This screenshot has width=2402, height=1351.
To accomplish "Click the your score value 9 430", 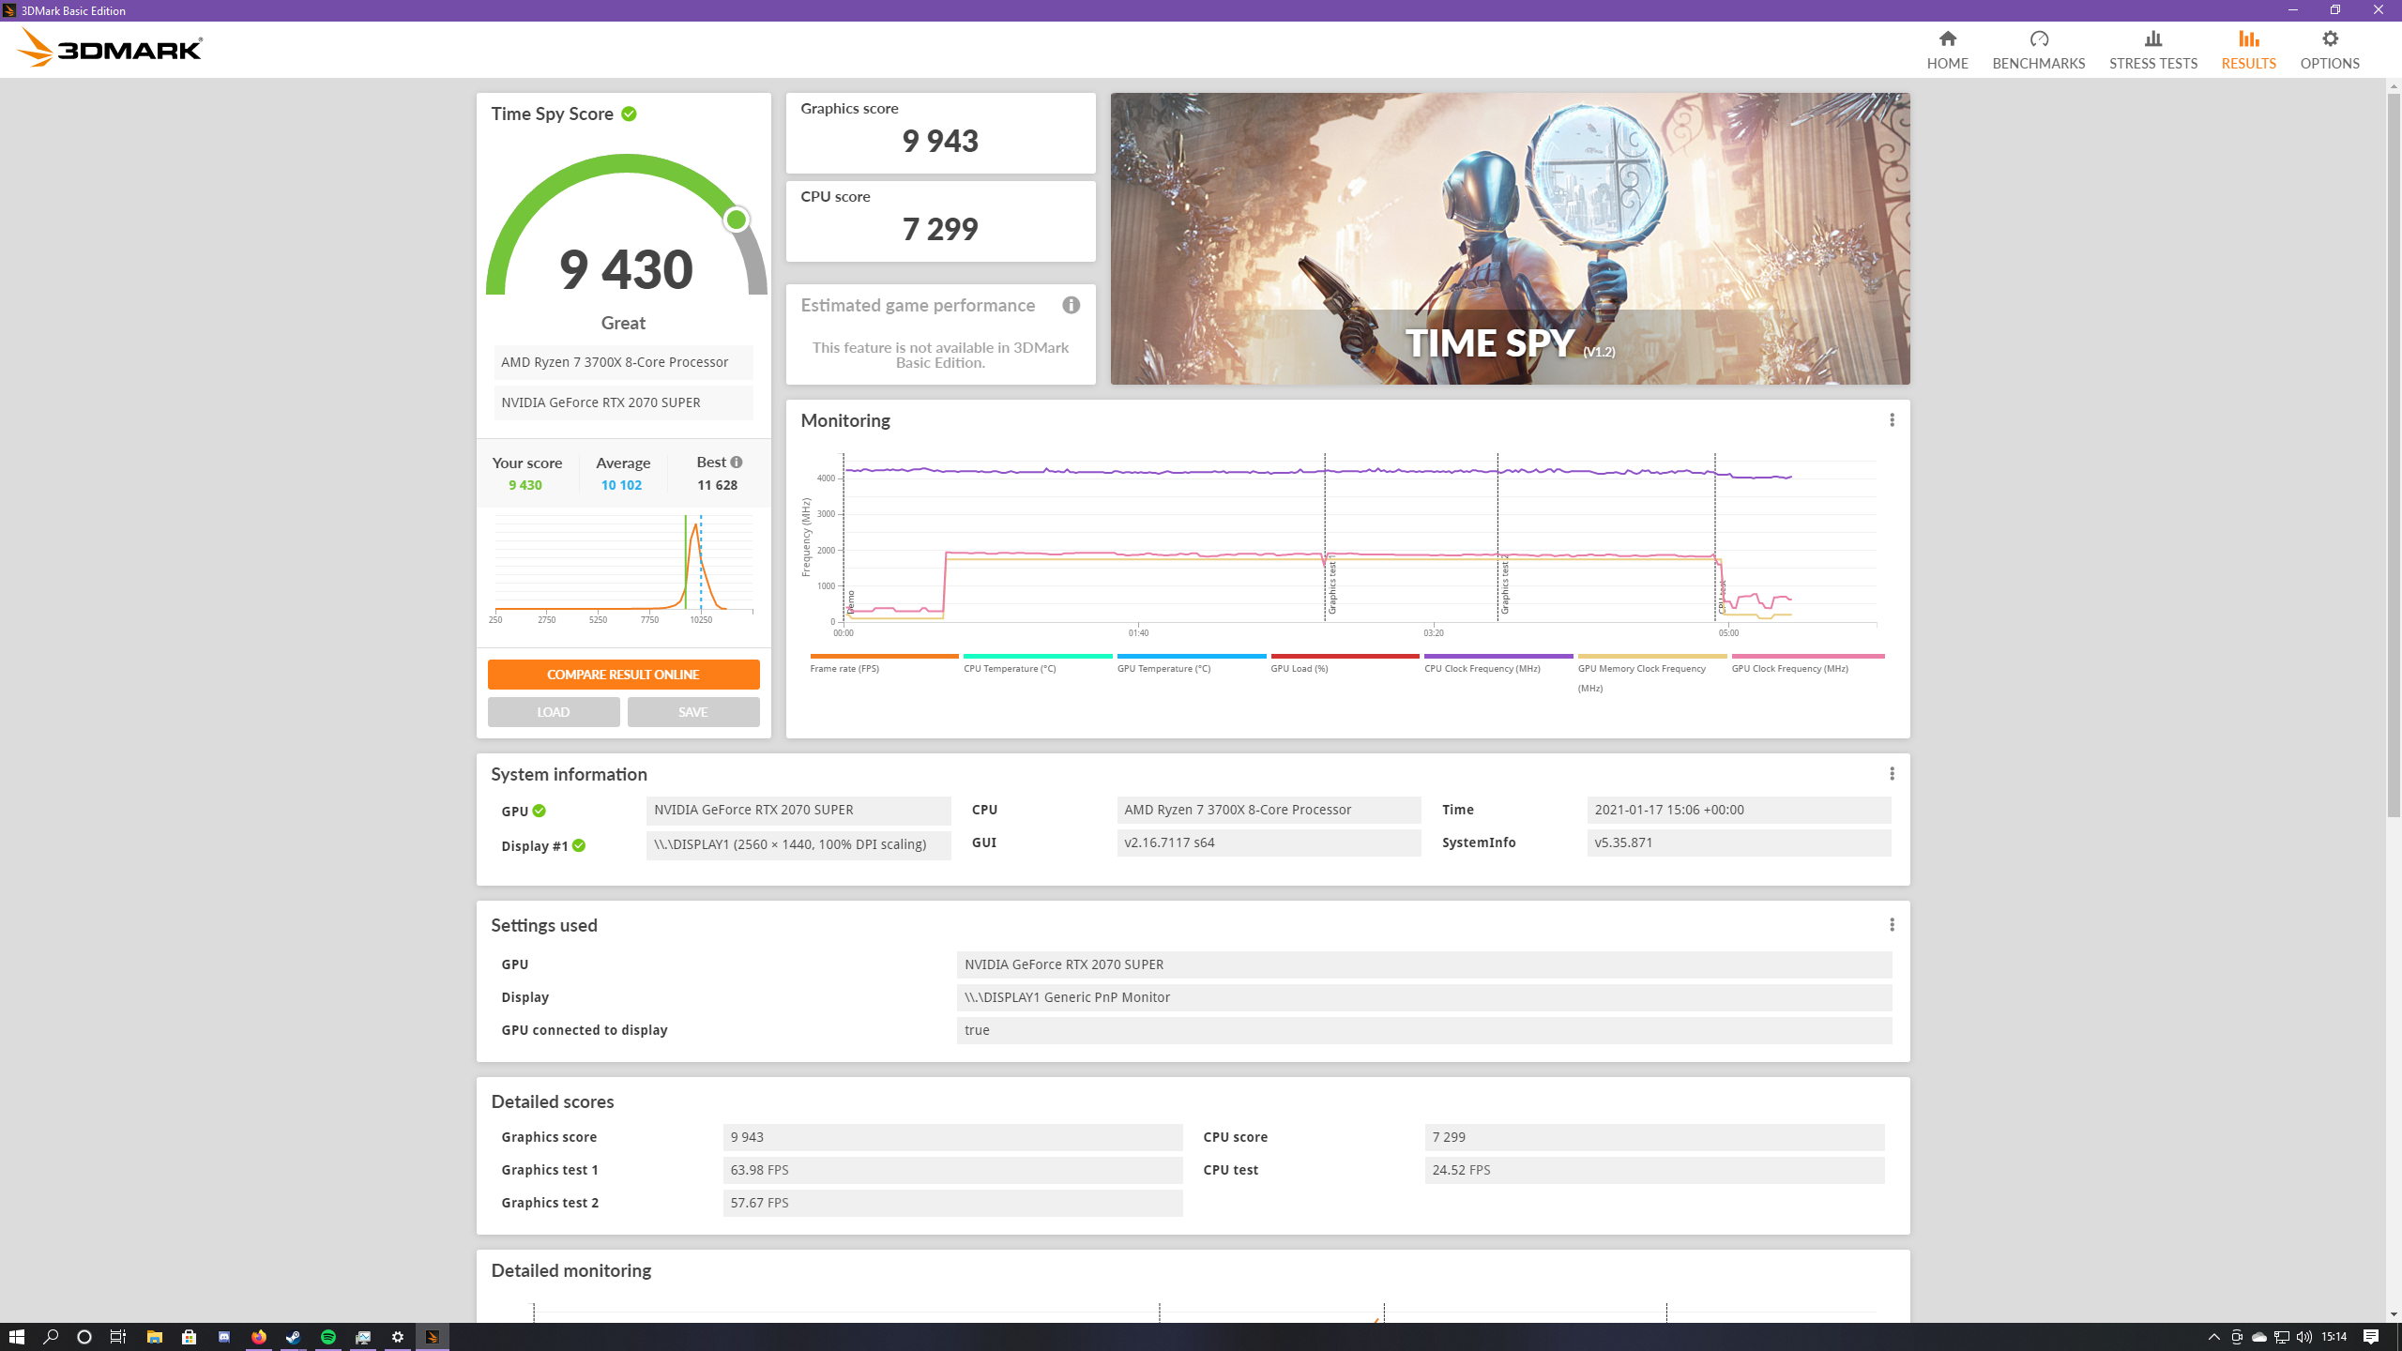I will [525, 485].
